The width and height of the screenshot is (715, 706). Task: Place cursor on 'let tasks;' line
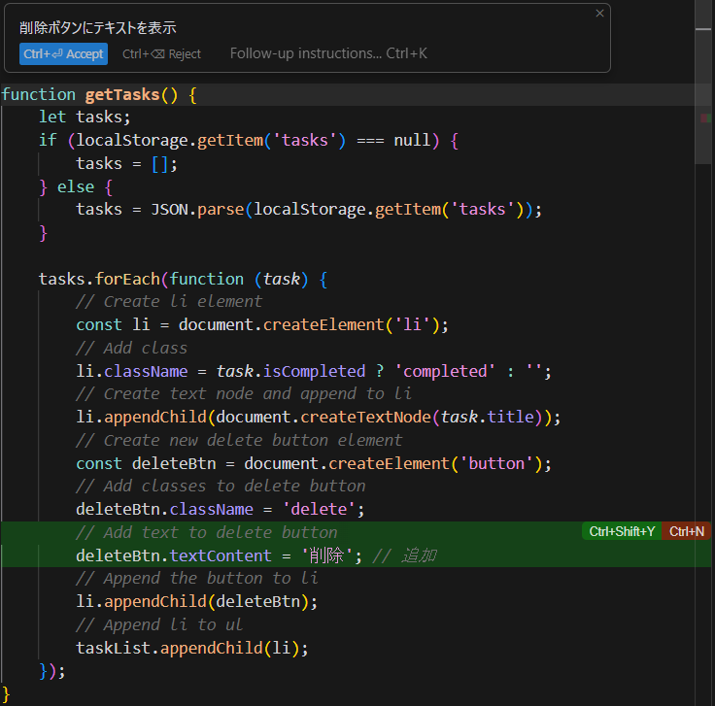pos(84,117)
